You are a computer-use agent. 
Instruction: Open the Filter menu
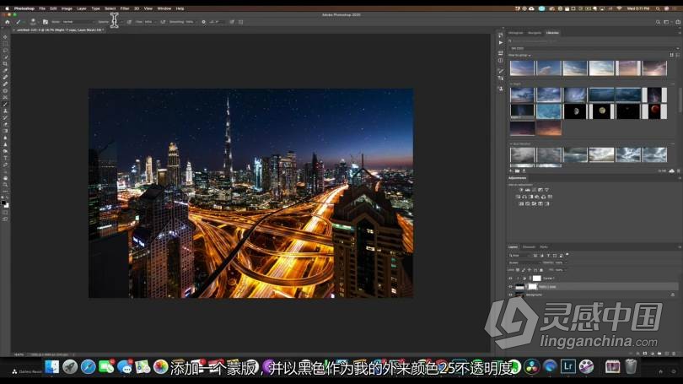click(x=125, y=8)
